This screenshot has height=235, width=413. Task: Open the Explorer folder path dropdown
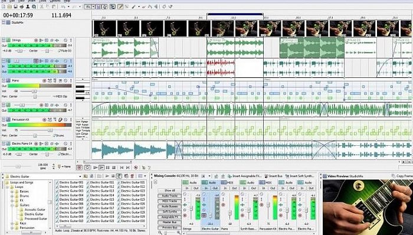click(x=80, y=177)
